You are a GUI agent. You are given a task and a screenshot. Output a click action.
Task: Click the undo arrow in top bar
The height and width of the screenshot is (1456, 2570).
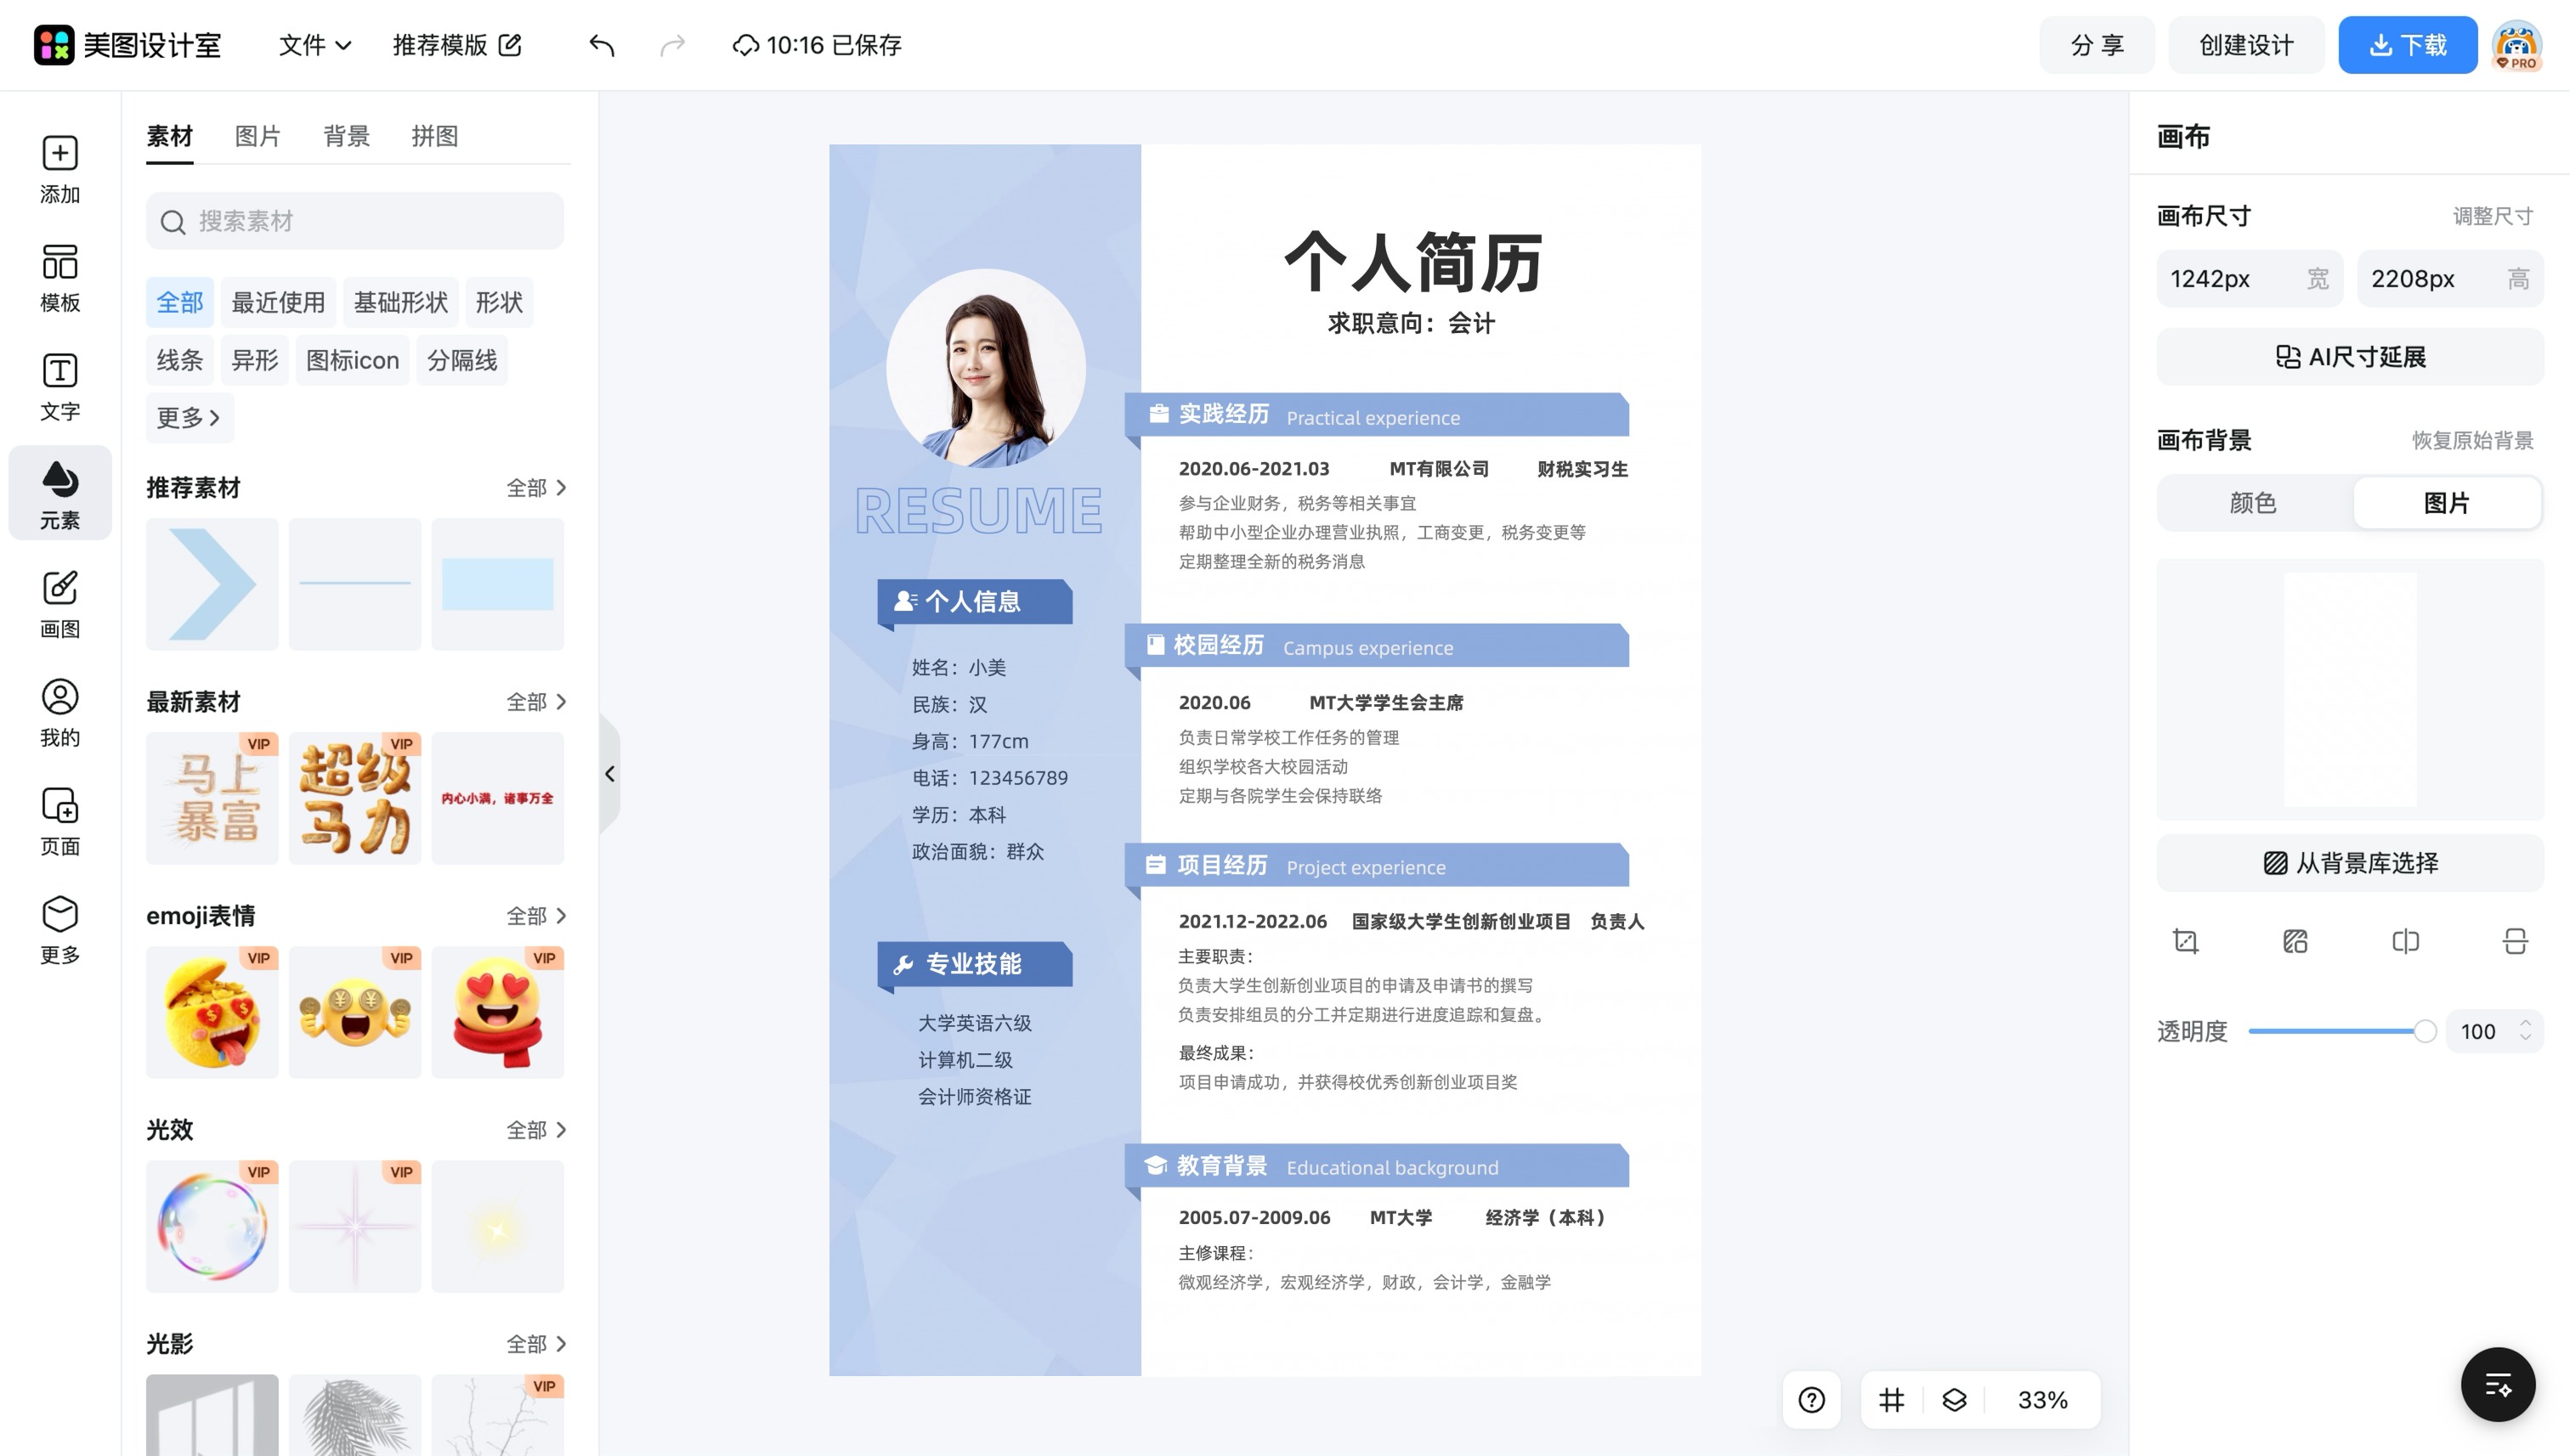pos(601,45)
